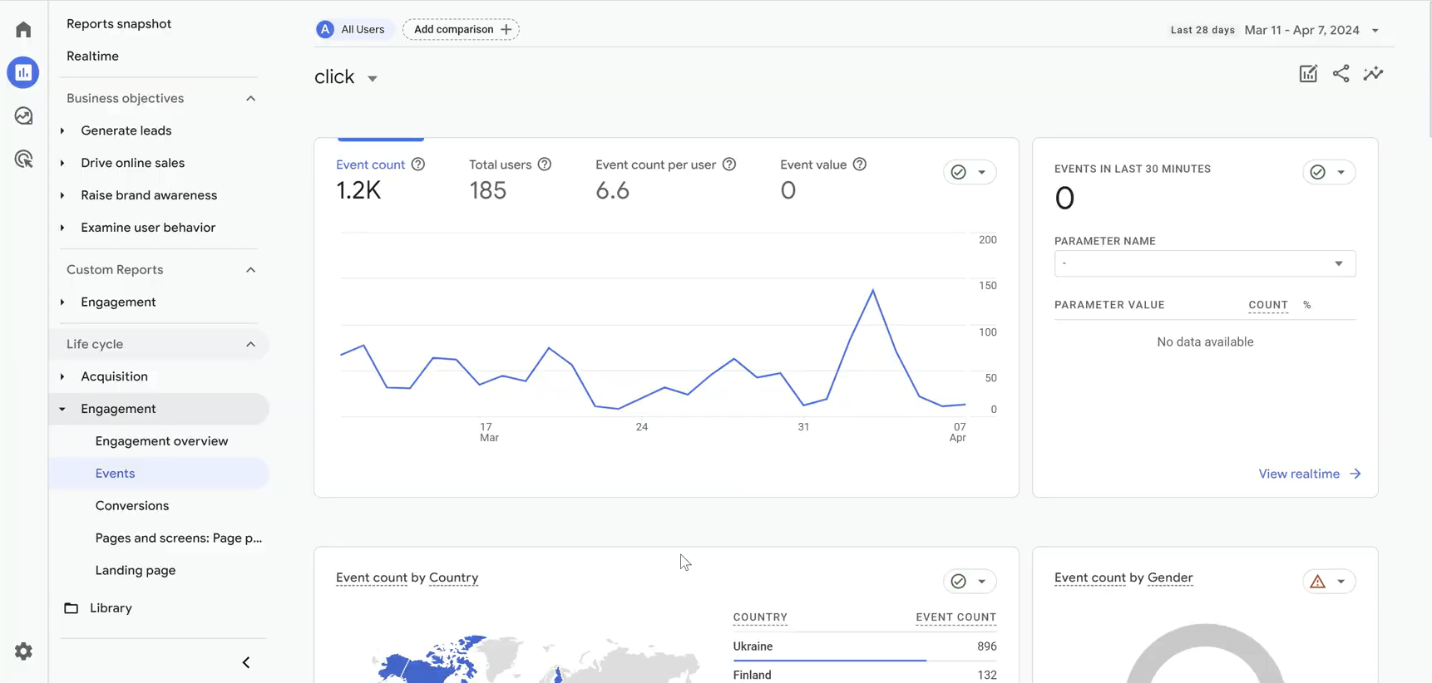The image size is (1432, 683).
Task: Collapse the left navigation panel
Action: coord(246,662)
